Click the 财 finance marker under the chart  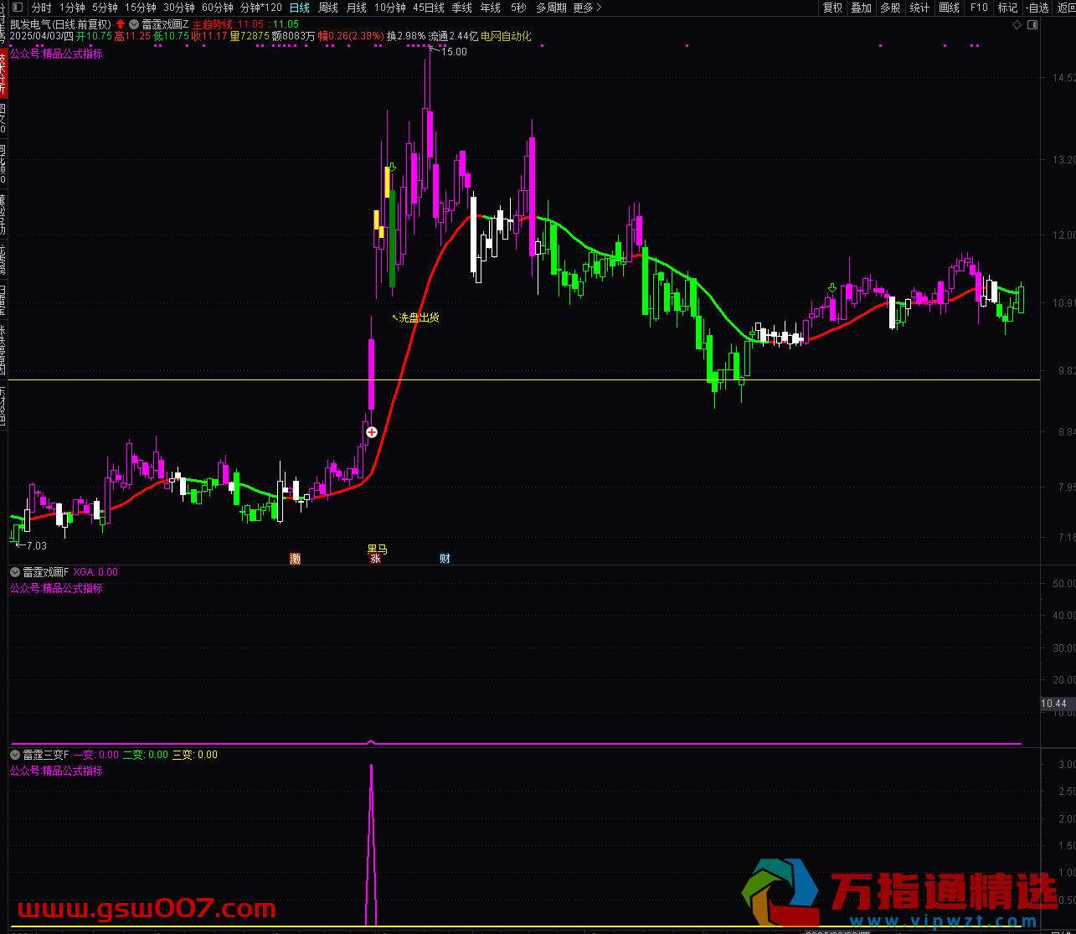(445, 559)
